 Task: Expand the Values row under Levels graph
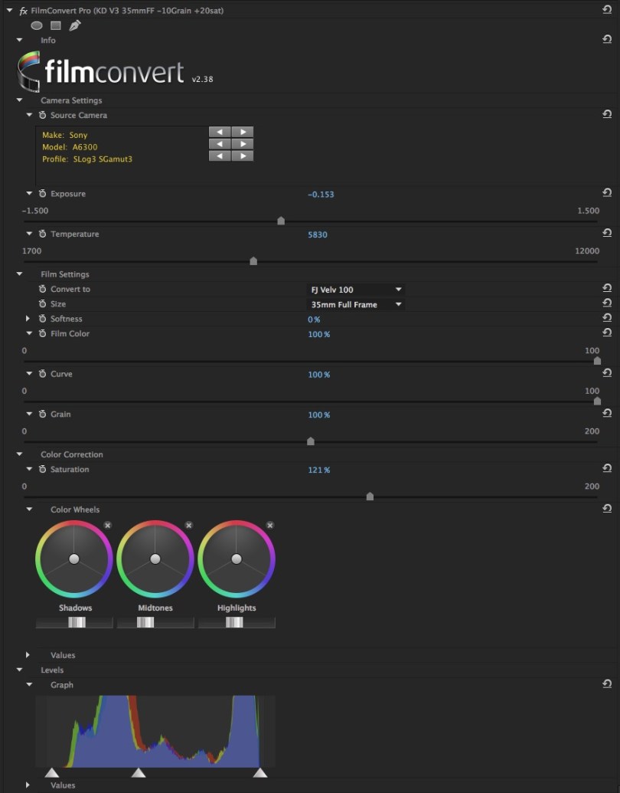coord(28,785)
